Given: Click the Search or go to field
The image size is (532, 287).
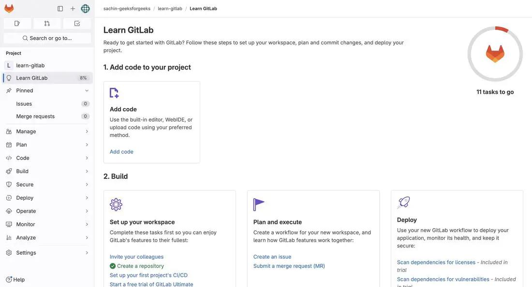Looking at the screenshot, I should point(47,38).
